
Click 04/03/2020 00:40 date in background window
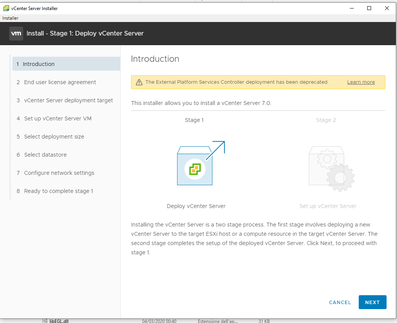(159, 321)
